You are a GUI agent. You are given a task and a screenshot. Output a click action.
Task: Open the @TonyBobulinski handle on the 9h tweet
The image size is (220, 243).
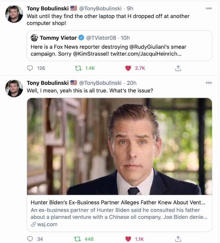coord(100,8)
